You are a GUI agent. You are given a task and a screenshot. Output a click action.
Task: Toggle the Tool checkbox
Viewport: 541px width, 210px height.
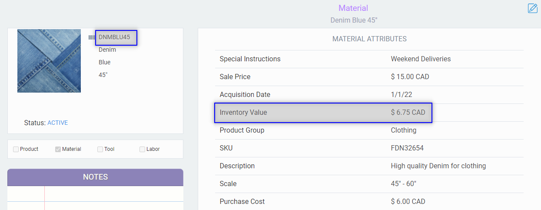[x=100, y=149]
